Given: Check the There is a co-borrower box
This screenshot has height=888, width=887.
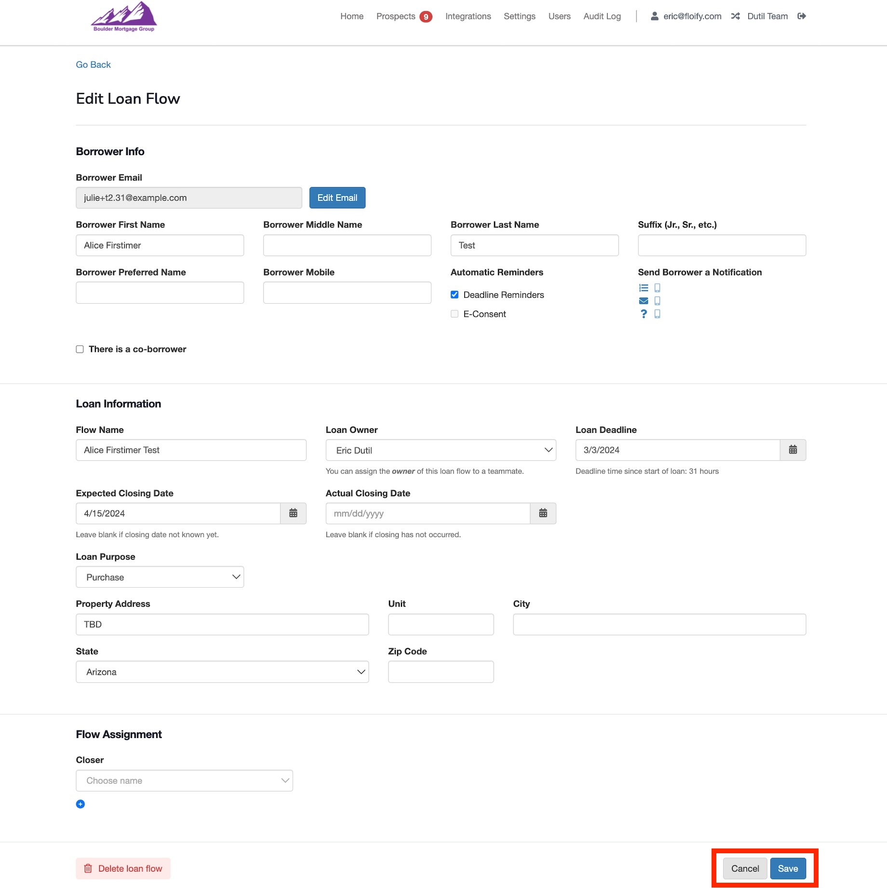Looking at the screenshot, I should click(x=80, y=349).
